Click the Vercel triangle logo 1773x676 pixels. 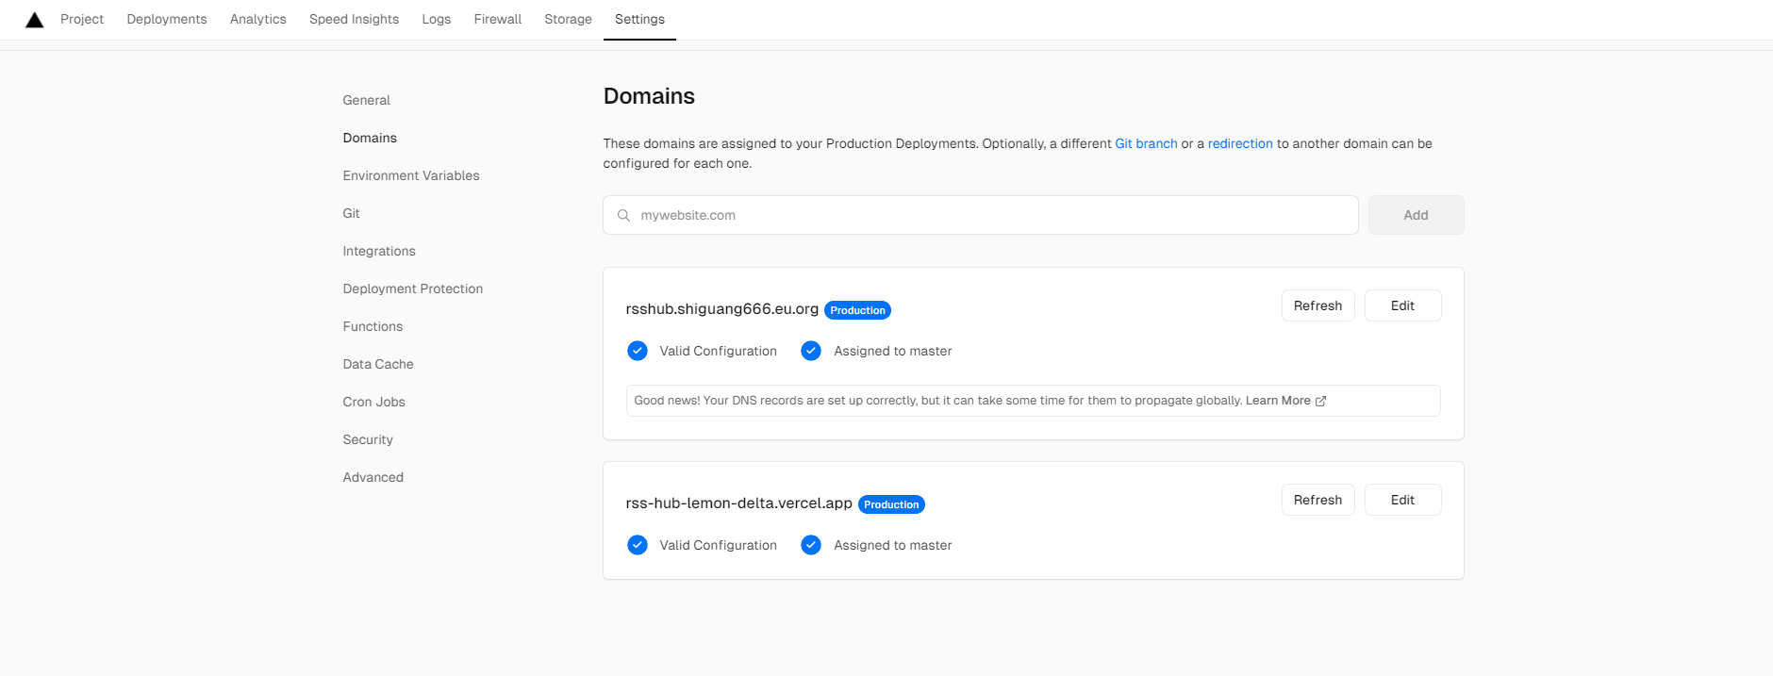point(35,20)
